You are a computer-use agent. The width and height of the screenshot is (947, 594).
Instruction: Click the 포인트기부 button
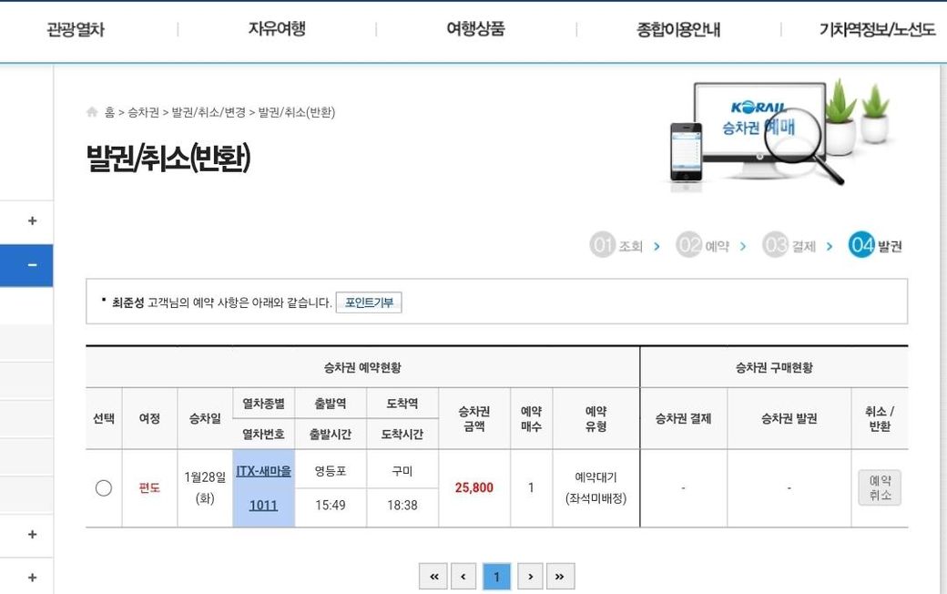point(369,302)
